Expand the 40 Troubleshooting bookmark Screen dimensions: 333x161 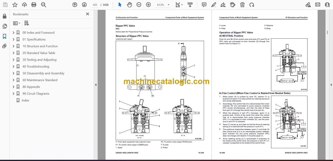(13, 66)
